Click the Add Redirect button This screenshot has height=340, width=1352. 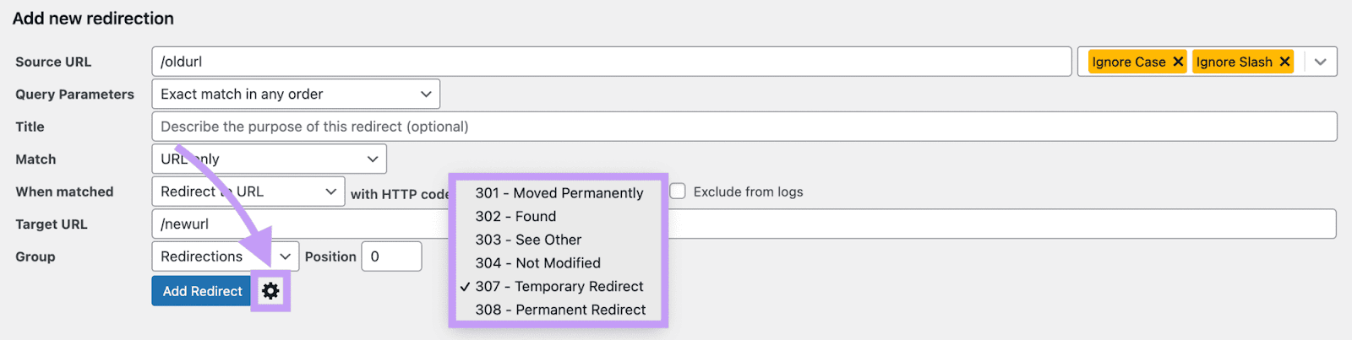pyautogui.click(x=202, y=291)
